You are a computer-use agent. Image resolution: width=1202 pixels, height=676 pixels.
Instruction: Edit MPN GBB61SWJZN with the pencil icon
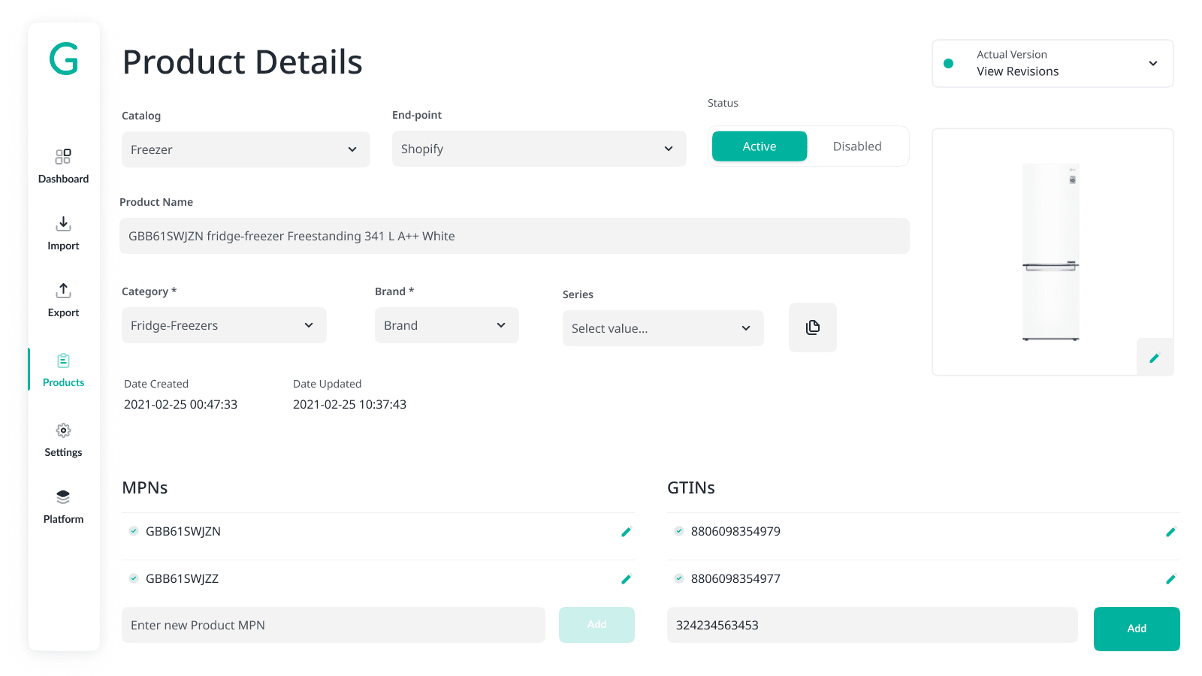point(627,531)
